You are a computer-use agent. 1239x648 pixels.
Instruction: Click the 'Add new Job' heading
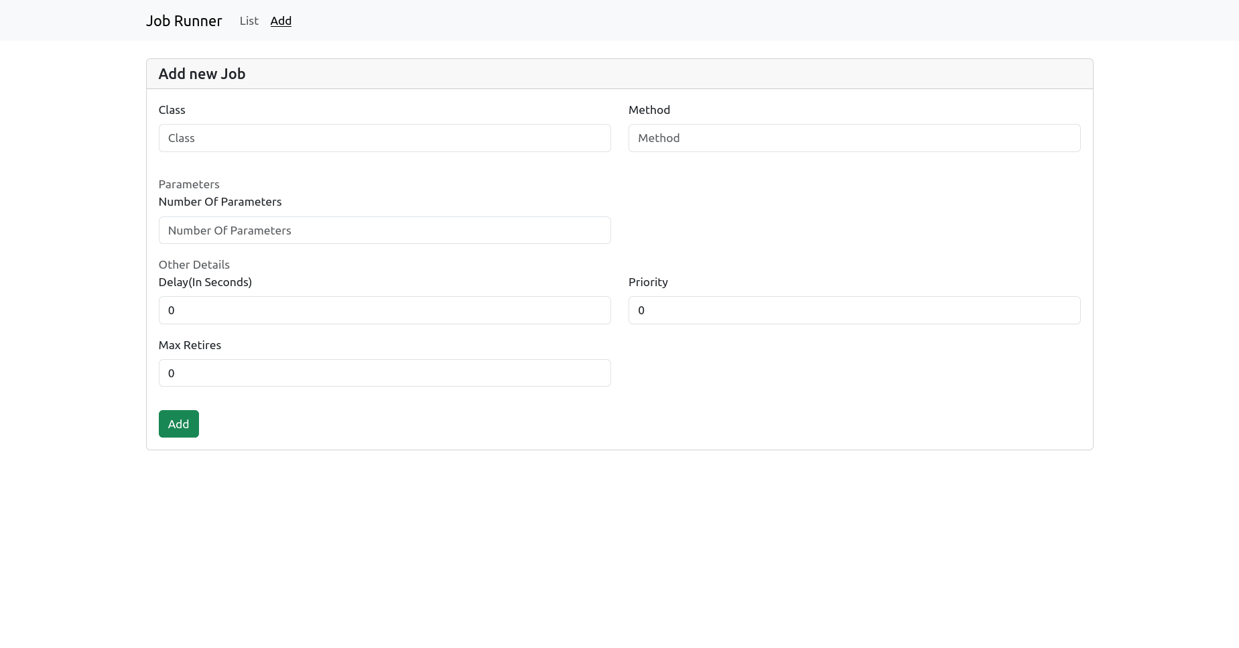pyautogui.click(x=202, y=74)
